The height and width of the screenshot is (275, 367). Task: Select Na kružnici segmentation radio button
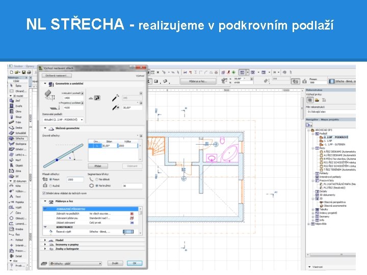point(97,186)
